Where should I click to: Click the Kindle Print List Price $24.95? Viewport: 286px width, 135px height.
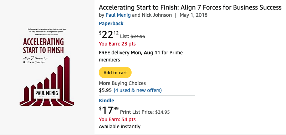coord(145,112)
